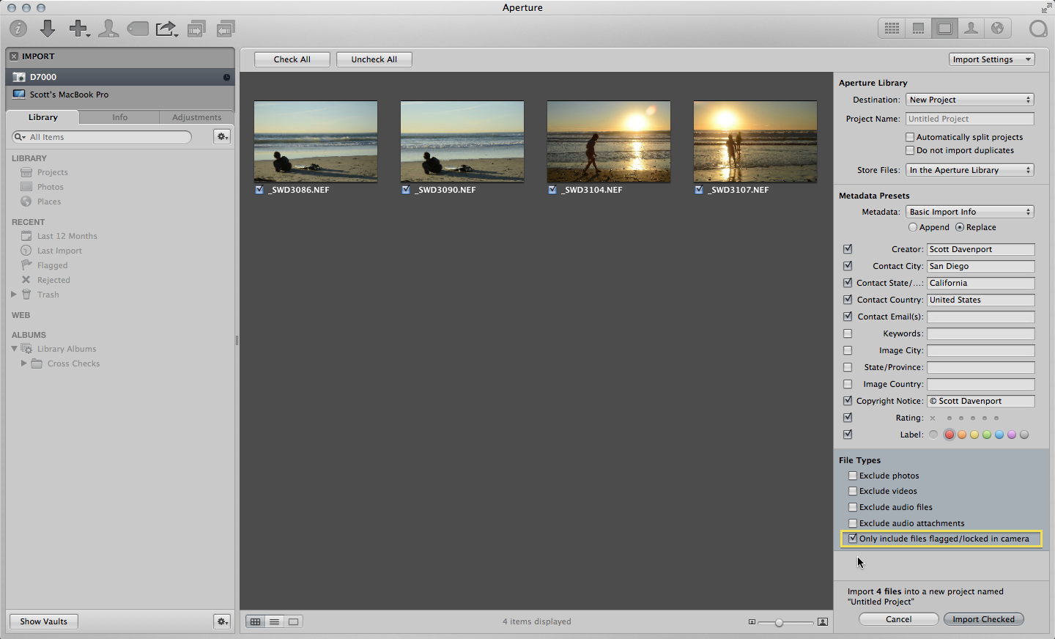Click the Uncheck All button
This screenshot has width=1055, height=639.
click(x=374, y=59)
